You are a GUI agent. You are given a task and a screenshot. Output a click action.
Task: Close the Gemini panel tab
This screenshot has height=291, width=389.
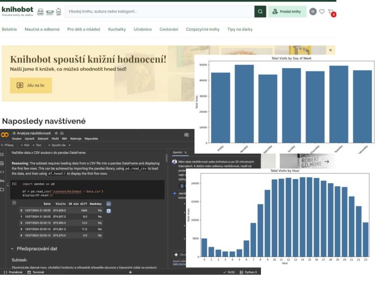pyautogui.click(x=186, y=152)
